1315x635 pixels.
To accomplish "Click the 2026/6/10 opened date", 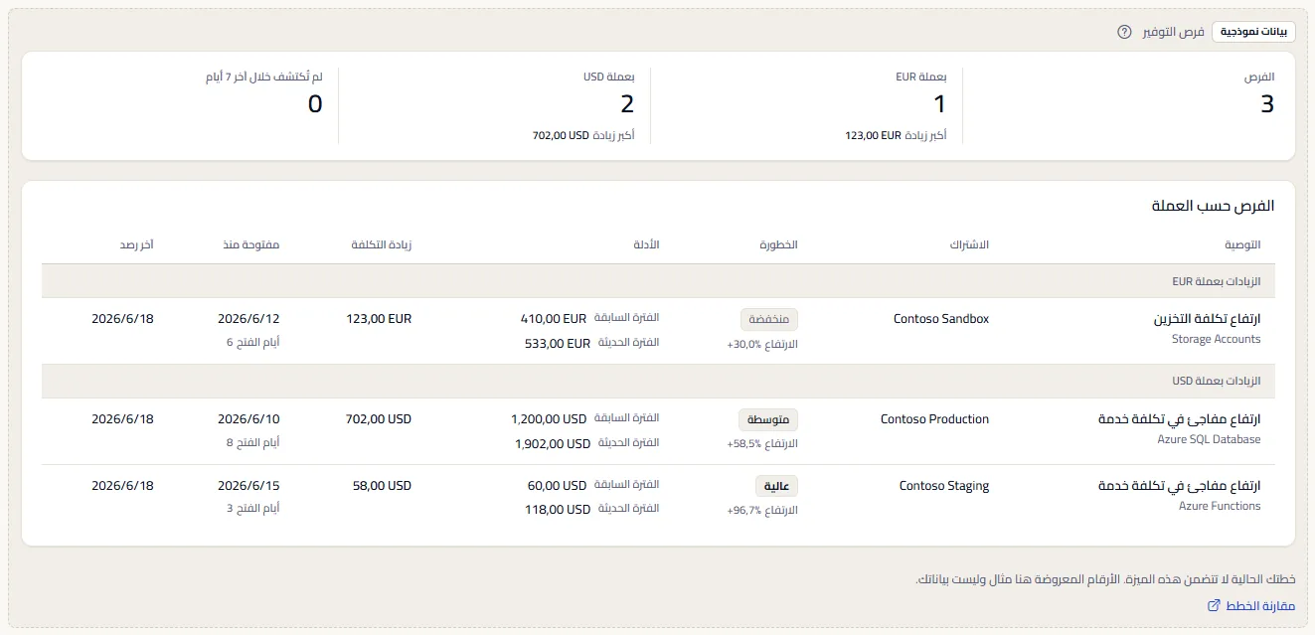I will [248, 419].
